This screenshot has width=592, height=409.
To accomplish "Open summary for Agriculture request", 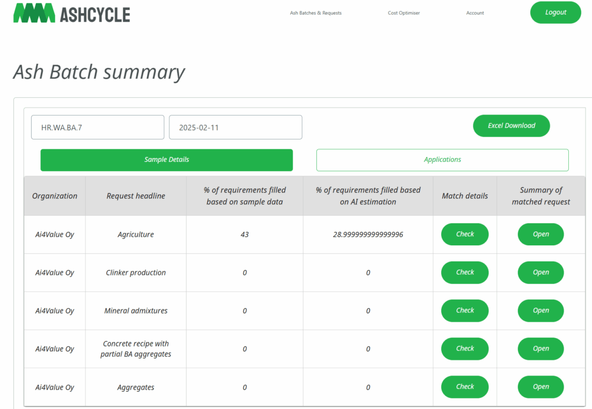I will pyautogui.click(x=541, y=234).
